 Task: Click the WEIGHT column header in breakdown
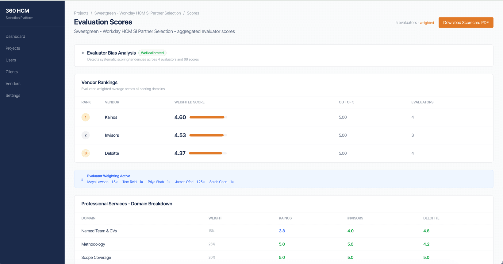click(x=215, y=218)
